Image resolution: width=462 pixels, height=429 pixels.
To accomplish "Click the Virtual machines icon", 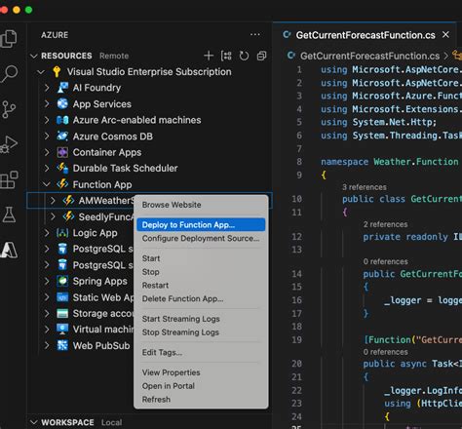I will pyautogui.click(x=62, y=330).
